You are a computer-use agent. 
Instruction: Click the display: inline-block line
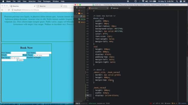coord(107,95)
